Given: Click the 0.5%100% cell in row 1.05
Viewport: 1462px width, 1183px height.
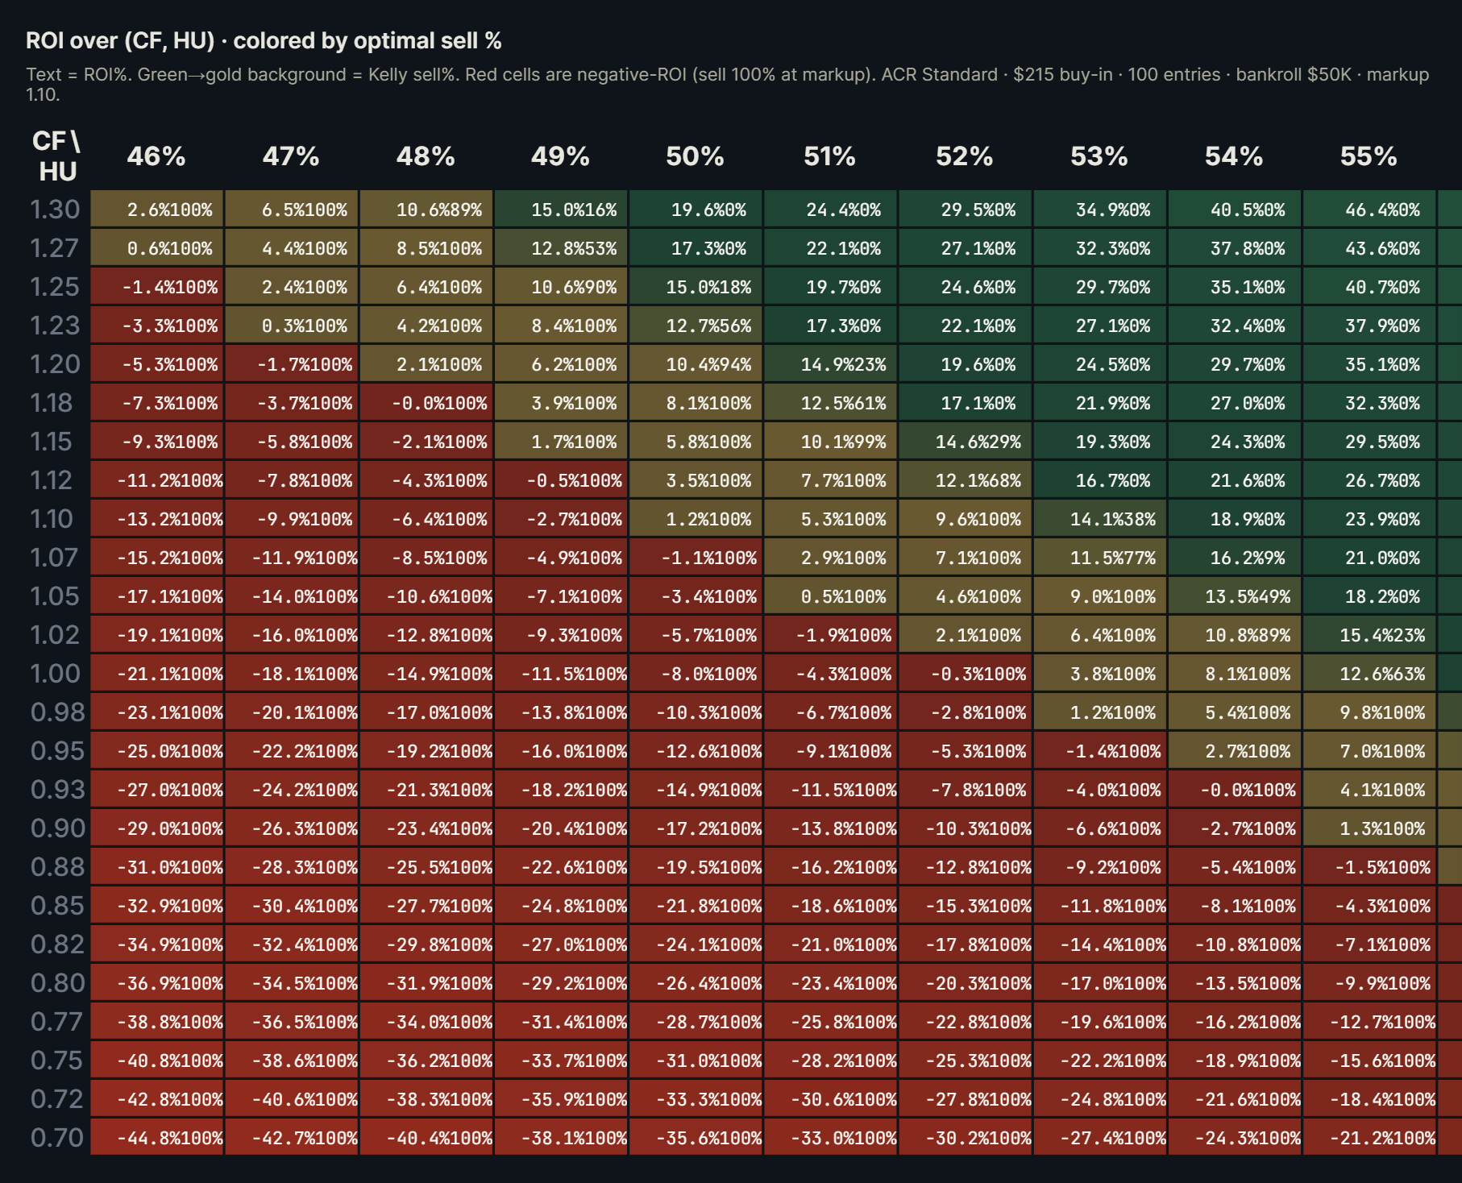Looking at the screenshot, I should 833,596.
